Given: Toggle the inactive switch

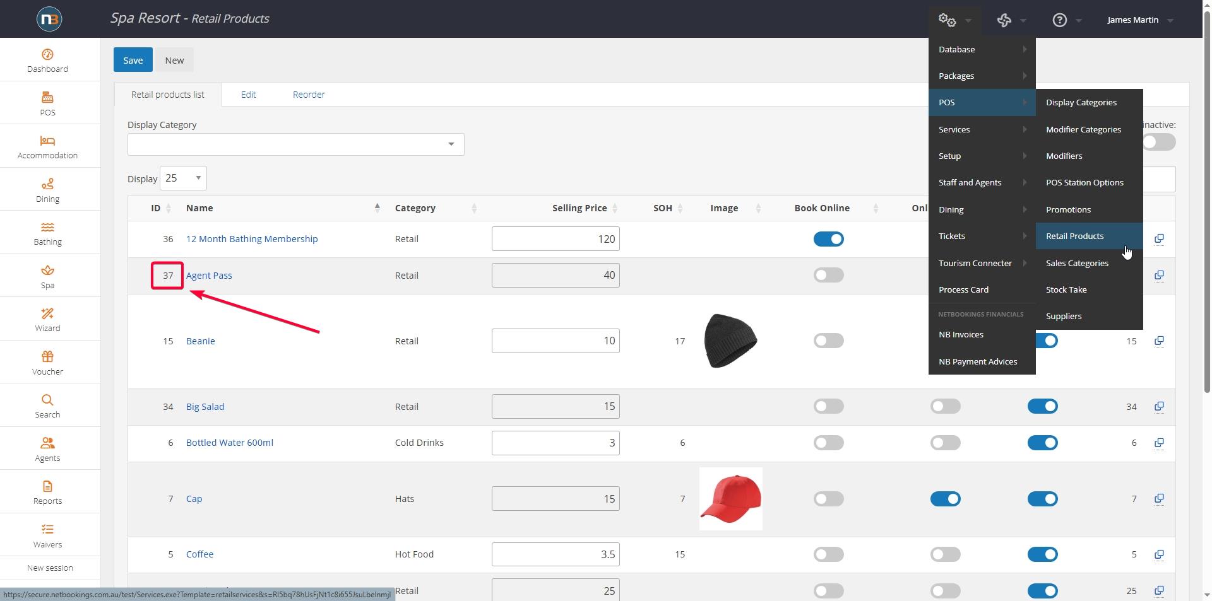Looking at the screenshot, I should (x=1160, y=142).
